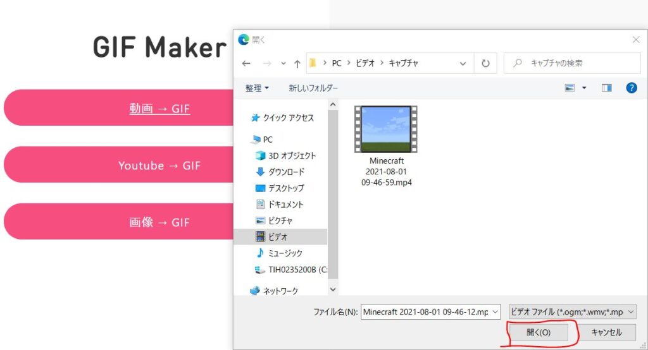This screenshot has width=648, height=350.
Task: Expand the address bar history dropdown
Action: point(463,64)
